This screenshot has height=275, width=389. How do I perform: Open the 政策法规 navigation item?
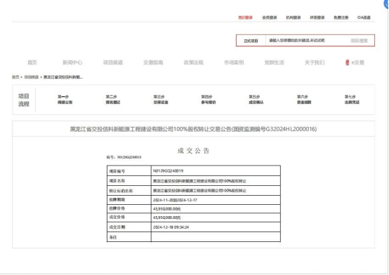pos(194,62)
